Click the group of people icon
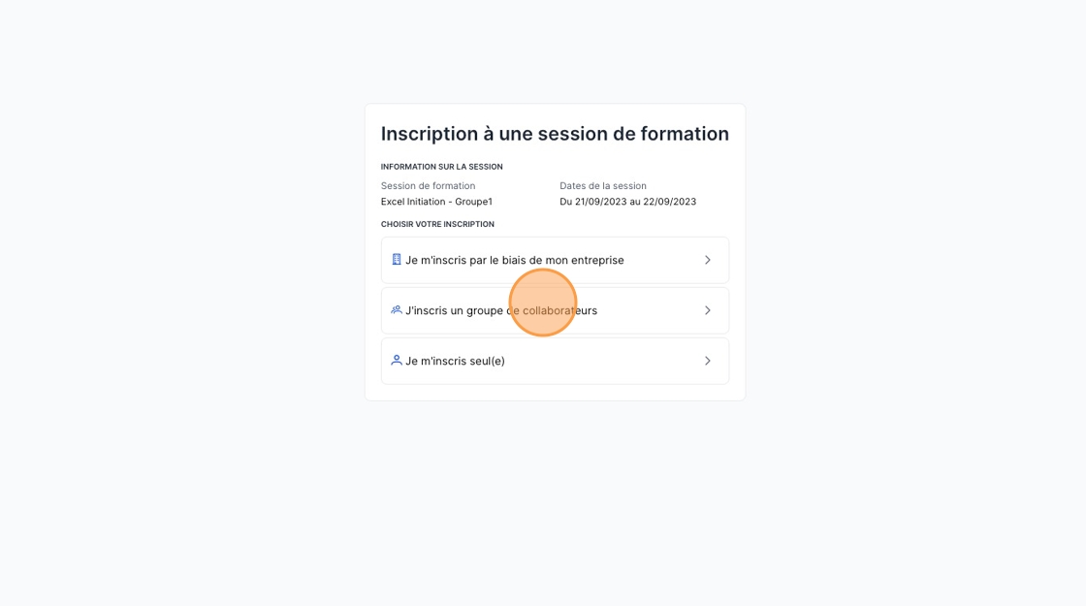Screen dimensions: 1086x606 click(x=397, y=309)
